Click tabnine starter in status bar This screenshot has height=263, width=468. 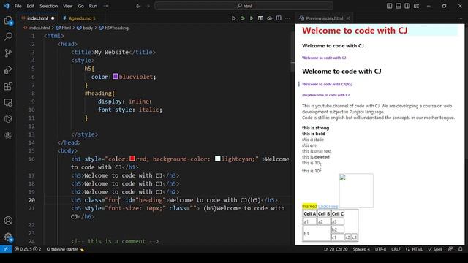point(64,249)
